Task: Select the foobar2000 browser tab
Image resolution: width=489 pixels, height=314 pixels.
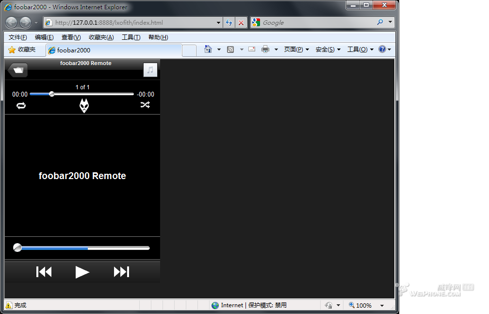Action: point(114,50)
